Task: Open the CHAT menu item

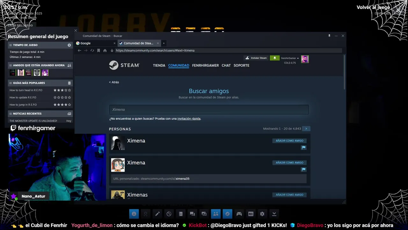Action: pyautogui.click(x=226, y=65)
